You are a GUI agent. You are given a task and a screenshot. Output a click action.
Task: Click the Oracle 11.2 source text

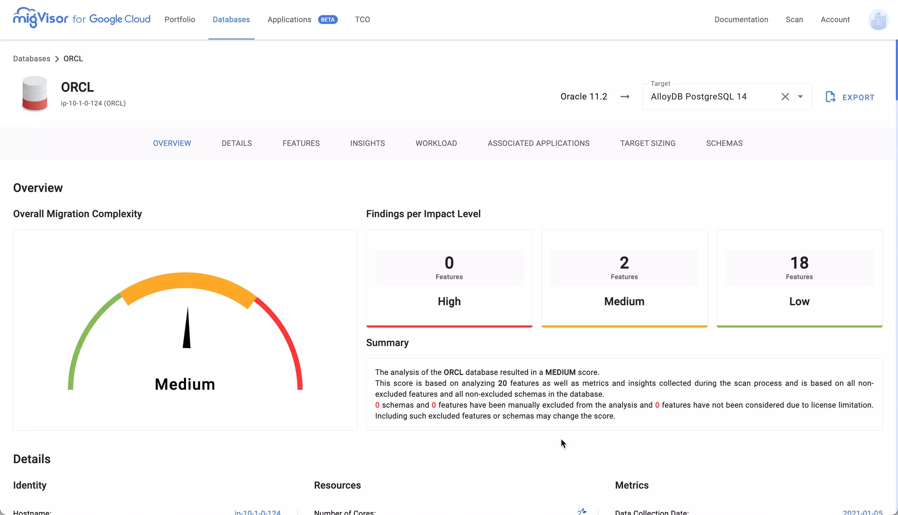pyautogui.click(x=584, y=96)
